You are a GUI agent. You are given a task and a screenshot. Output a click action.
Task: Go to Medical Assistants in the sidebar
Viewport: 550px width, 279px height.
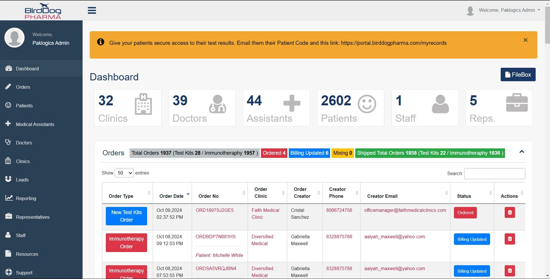(35, 124)
